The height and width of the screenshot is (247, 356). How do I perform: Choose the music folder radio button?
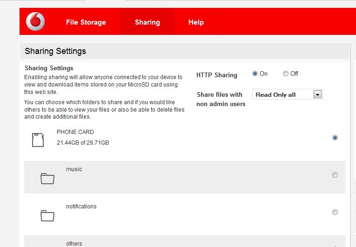click(x=335, y=175)
